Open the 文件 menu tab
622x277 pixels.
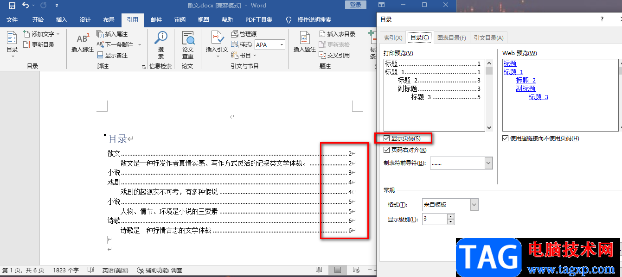click(12, 20)
